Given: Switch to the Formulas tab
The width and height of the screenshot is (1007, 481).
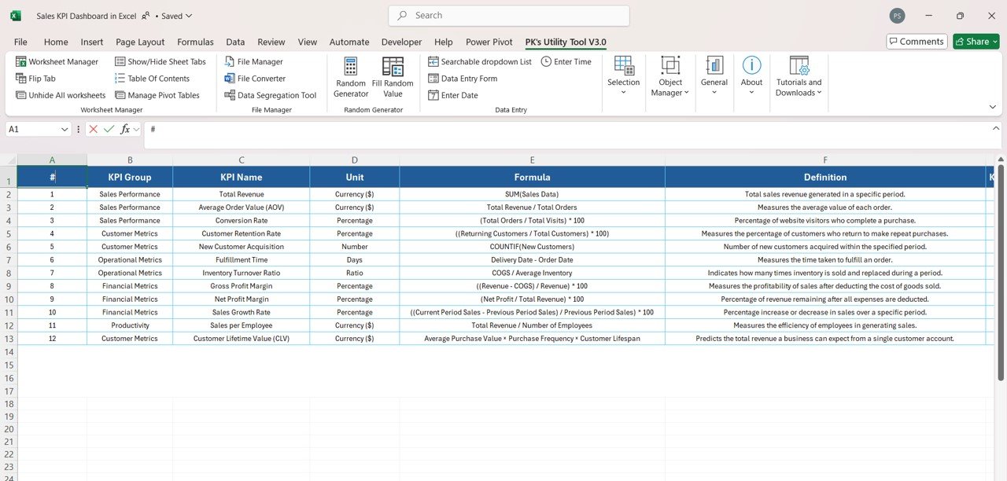Looking at the screenshot, I should pos(195,42).
